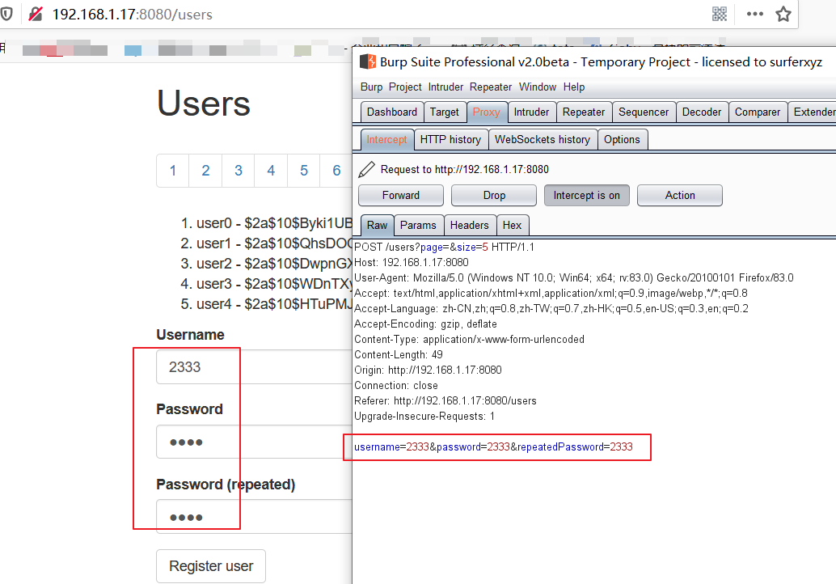
Task: Open the Project menu
Action: (405, 87)
